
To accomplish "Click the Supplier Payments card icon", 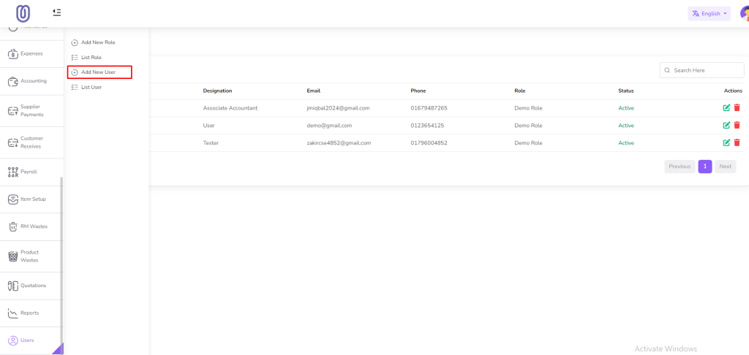I will (13, 111).
